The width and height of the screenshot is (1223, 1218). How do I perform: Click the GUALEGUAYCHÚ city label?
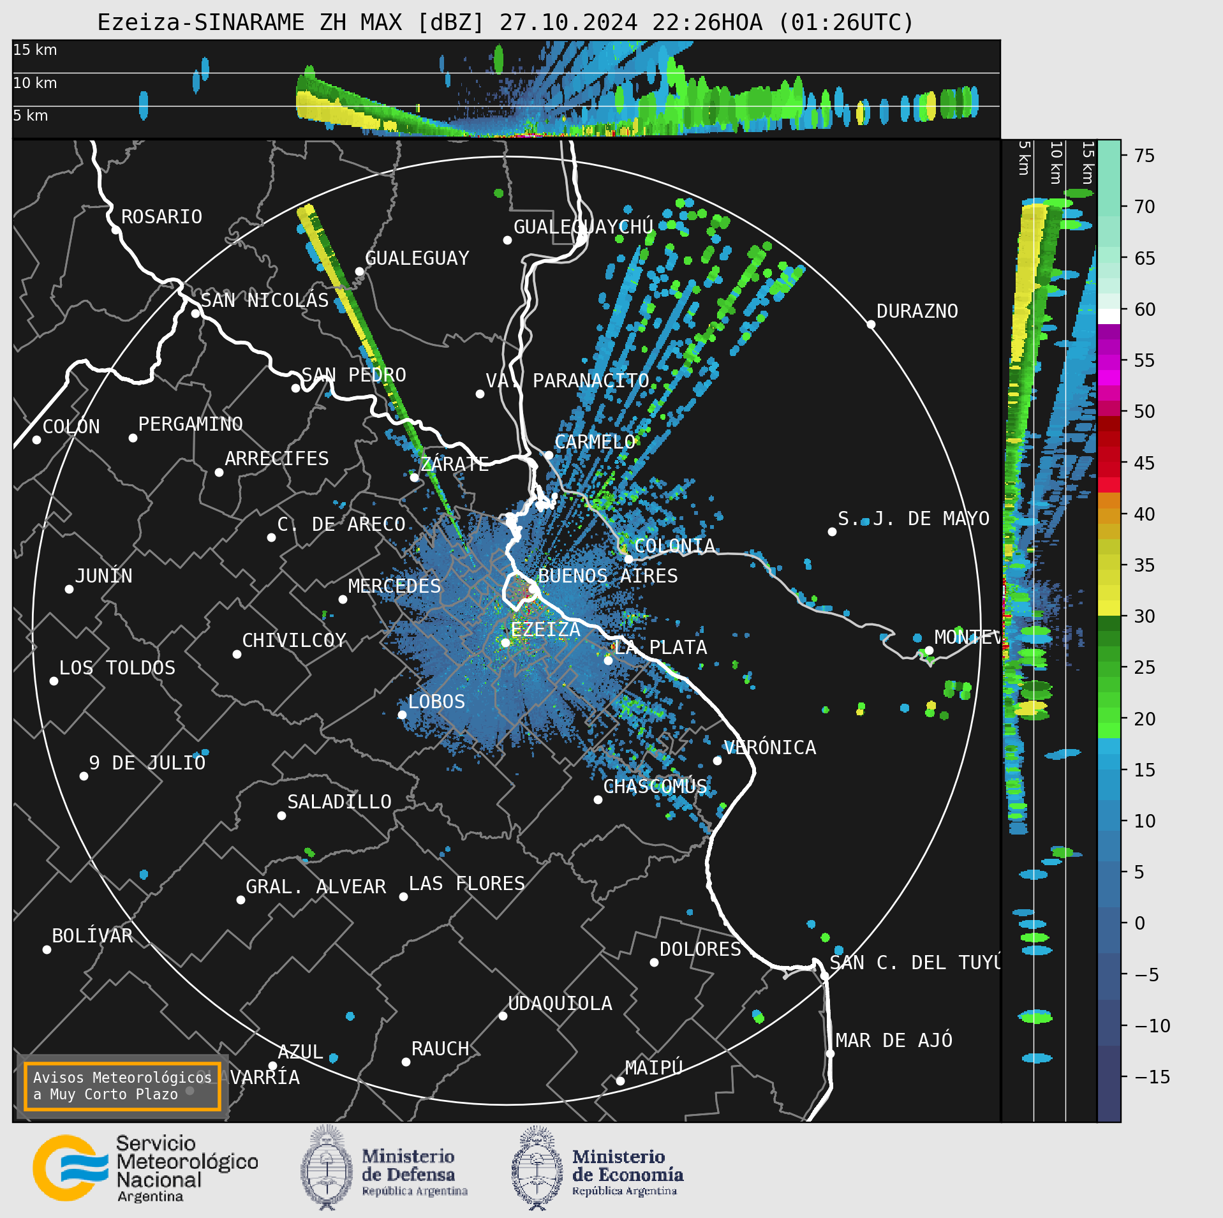pyautogui.click(x=584, y=227)
